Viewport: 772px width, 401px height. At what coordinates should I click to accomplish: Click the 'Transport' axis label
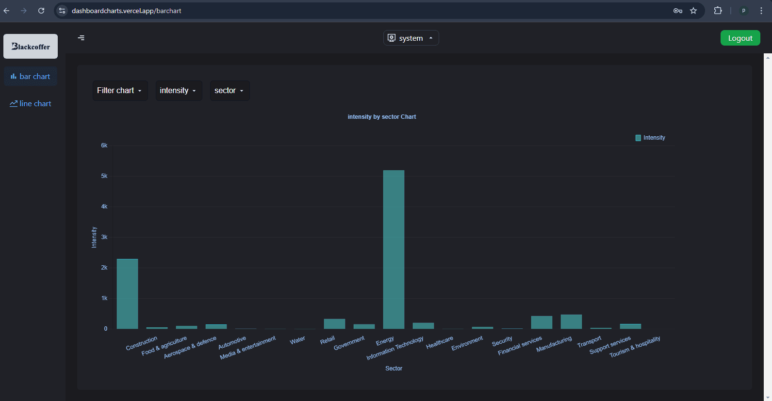(x=589, y=342)
